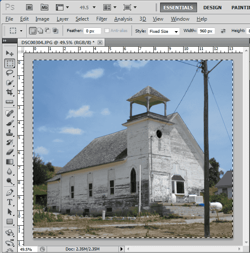Select the Blur tool
This screenshot has width=250, height=253.
[10, 171]
